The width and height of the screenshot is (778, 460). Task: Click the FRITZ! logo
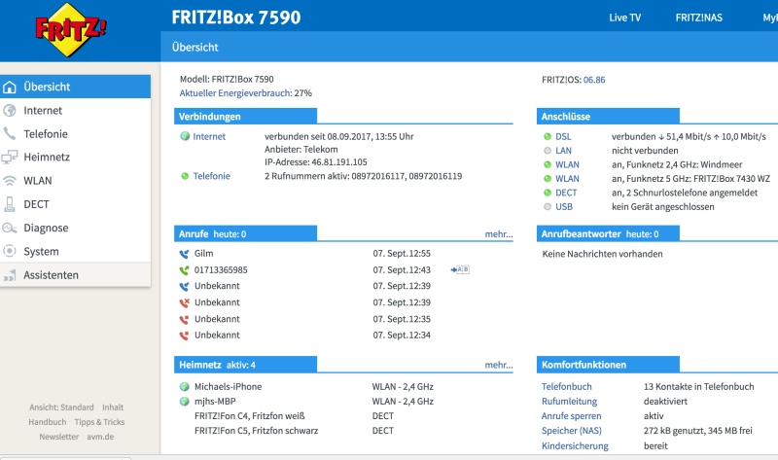(x=71, y=30)
